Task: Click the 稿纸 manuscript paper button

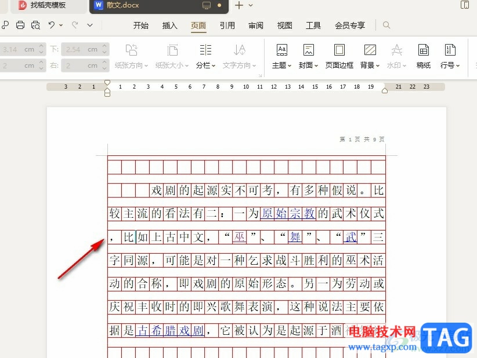Action: pyautogui.click(x=424, y=56)
